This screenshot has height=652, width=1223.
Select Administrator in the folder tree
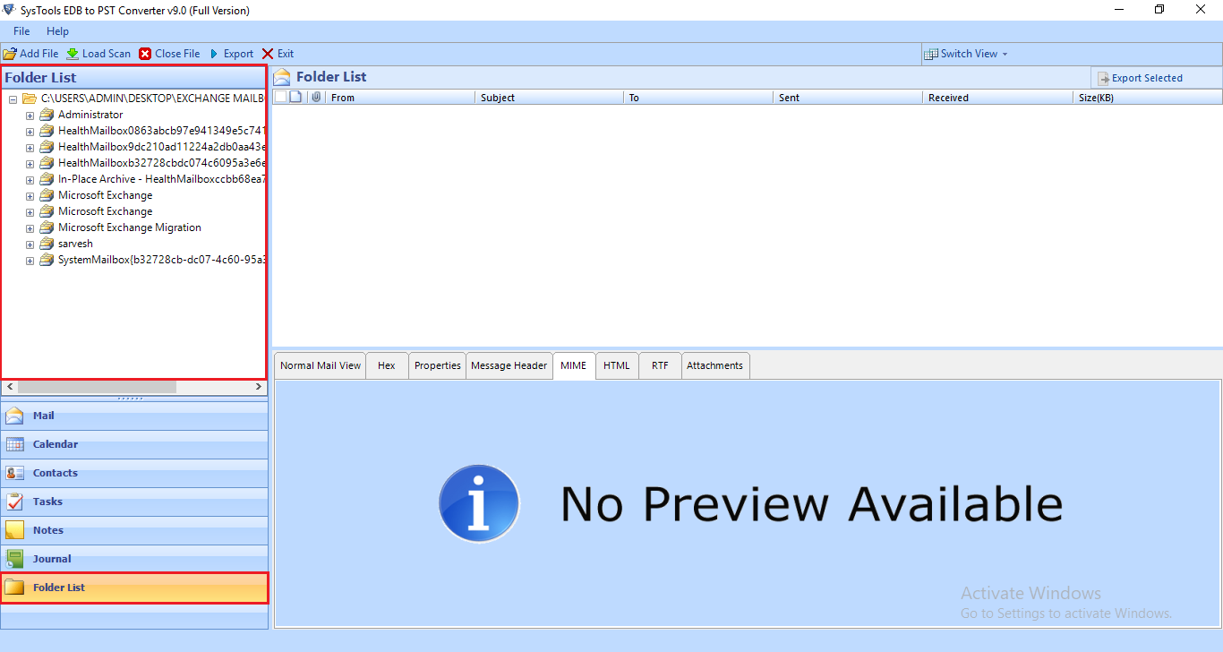(x=90, y=115)
